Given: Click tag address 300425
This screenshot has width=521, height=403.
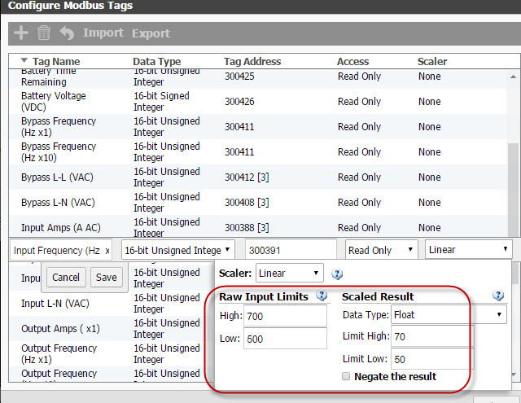Looking at the screenshot, I should coord(239,76).
